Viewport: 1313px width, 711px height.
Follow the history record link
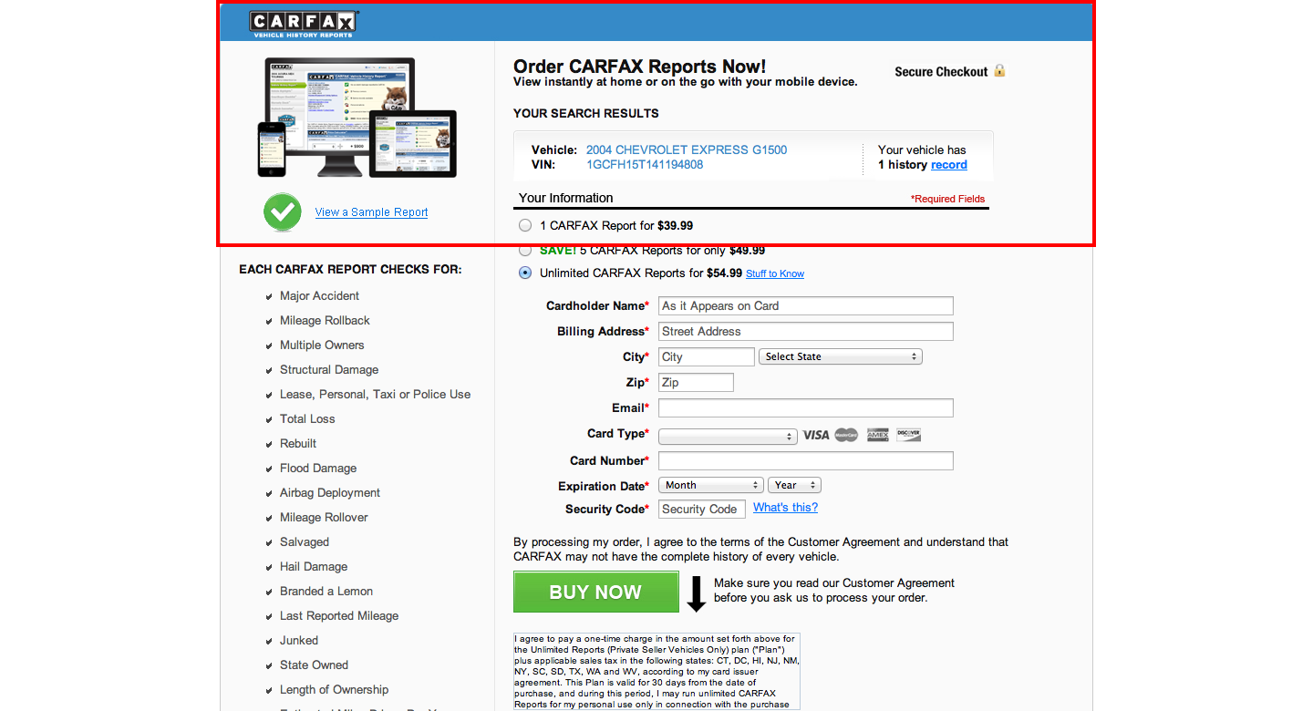(948, 165)
